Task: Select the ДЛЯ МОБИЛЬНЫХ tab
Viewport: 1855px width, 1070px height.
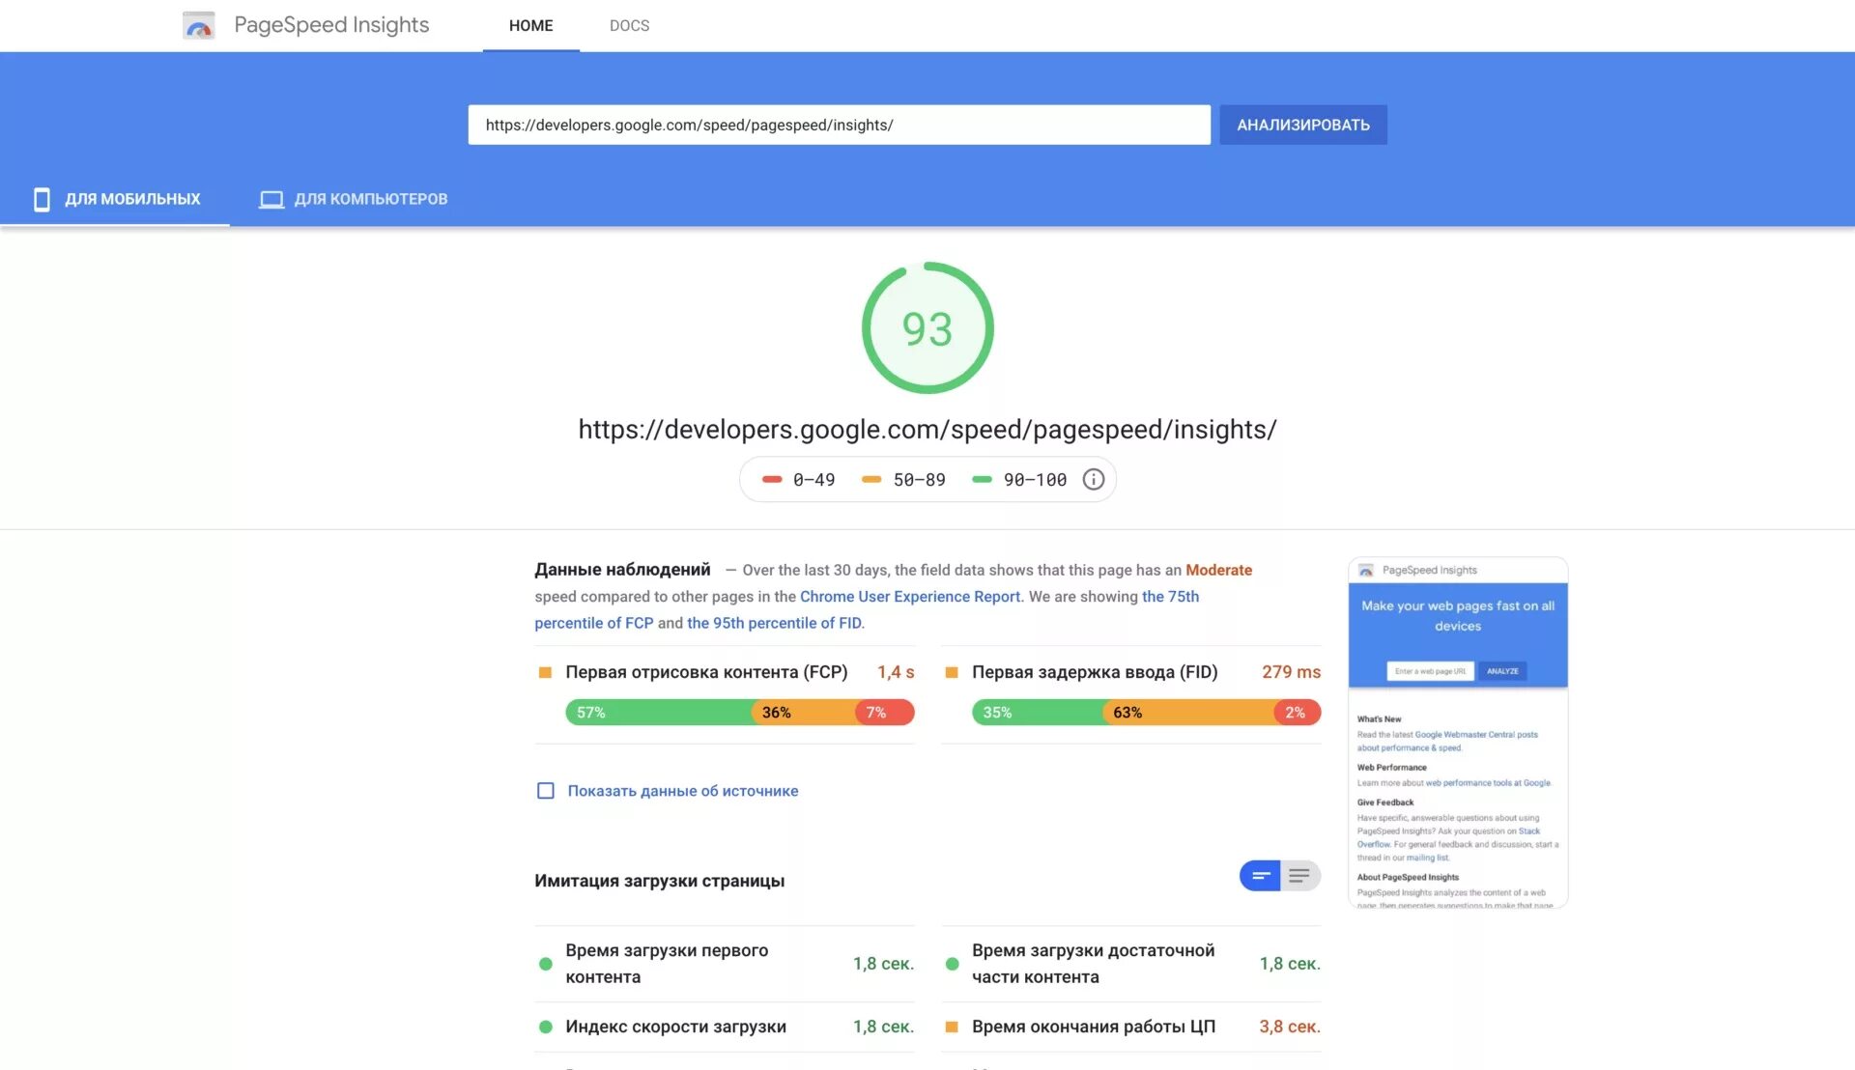Action: tap(115, 199)
